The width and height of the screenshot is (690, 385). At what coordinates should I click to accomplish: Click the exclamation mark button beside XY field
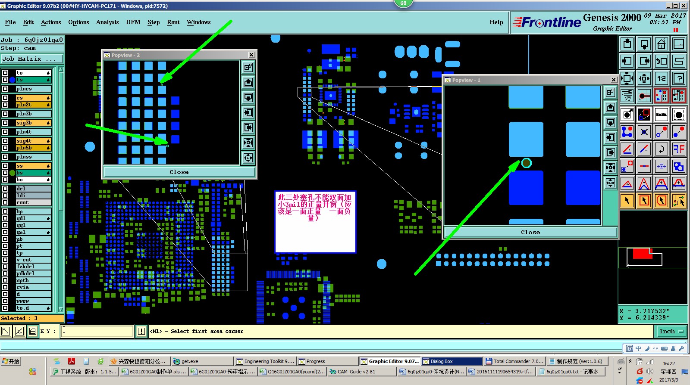[x=141, y=331]
